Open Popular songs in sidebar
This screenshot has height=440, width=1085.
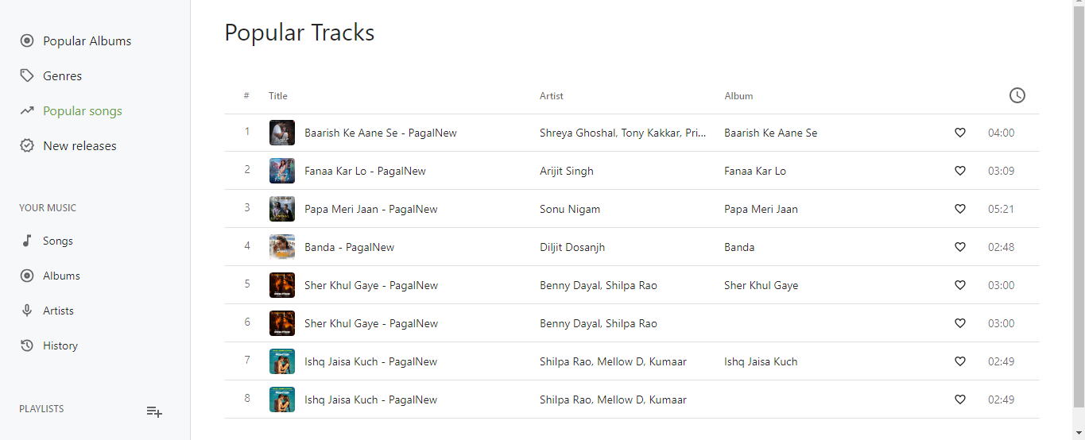[83, 111]
